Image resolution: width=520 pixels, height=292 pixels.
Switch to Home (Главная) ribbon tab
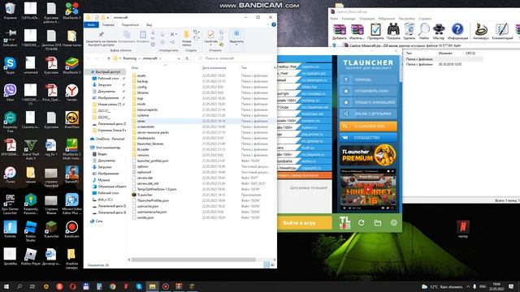(x=108, y=25)
